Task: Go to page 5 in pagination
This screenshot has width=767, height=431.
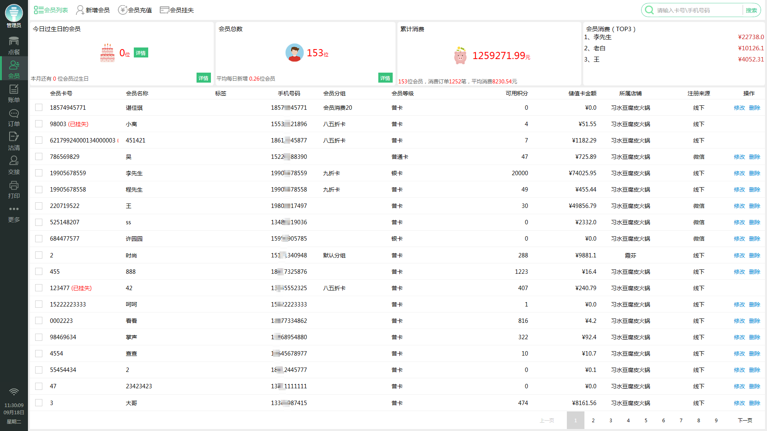Action: click(646, 420)
